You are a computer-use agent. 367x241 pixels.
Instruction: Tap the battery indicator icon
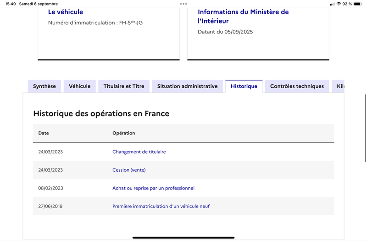point(358,4)
